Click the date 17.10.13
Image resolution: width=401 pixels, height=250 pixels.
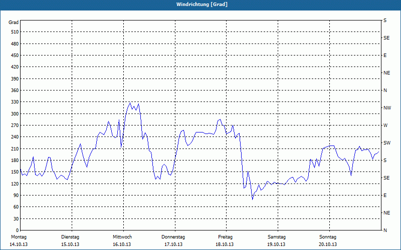point(173,244)
